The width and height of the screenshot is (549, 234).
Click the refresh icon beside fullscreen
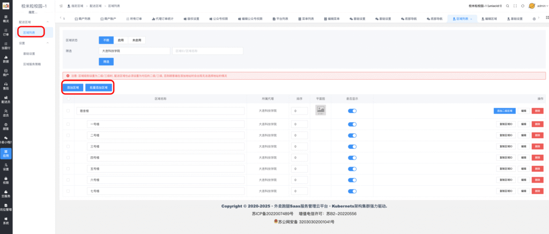(522, 6)
